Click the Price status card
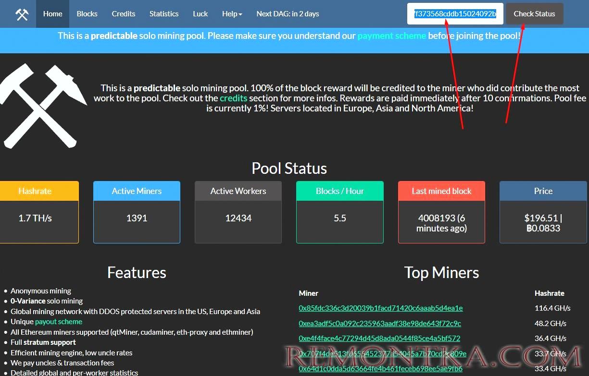Image resolution: width=589 pixels, height=376 pixels. (543, 212)
